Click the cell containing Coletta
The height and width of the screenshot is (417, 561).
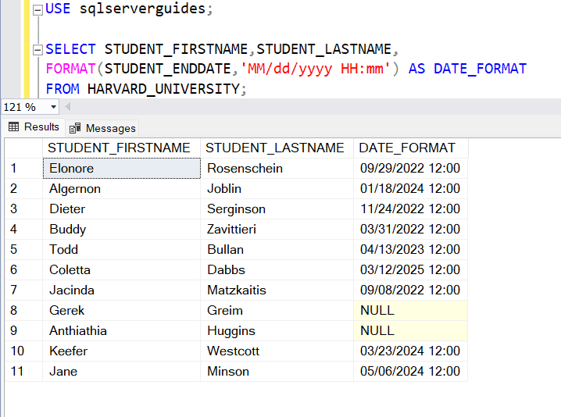[x=121, y=269]
